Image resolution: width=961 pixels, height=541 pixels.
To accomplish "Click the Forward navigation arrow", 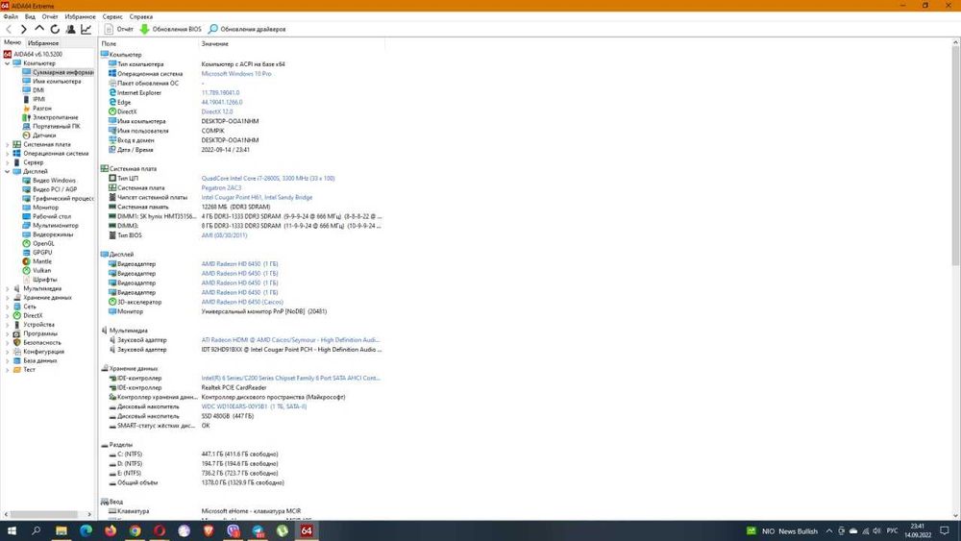I will click(x=23, y=29).
